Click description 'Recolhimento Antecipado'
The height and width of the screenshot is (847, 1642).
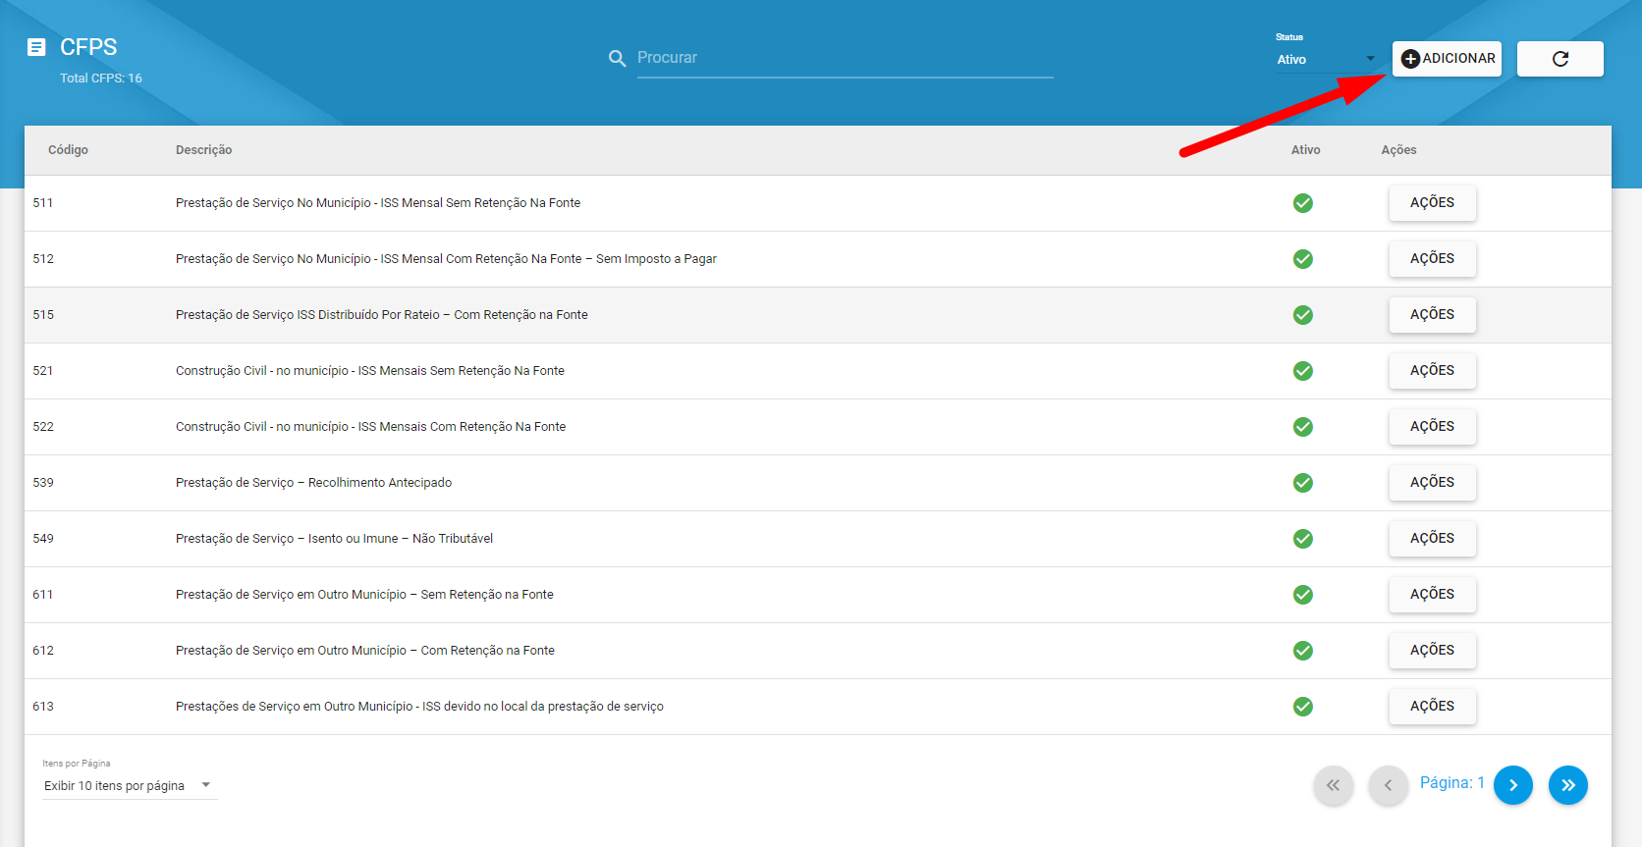point(314,483)
